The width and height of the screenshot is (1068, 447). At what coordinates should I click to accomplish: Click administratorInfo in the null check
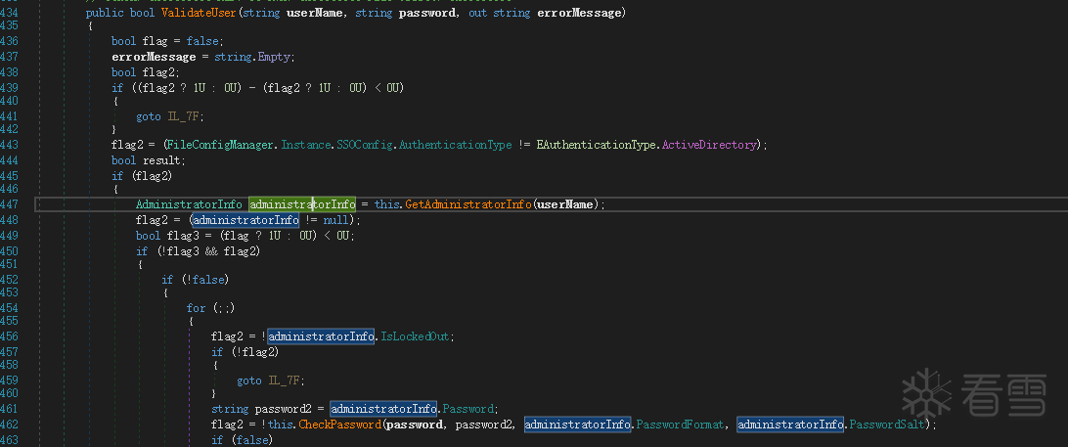[x=245, y=220]
